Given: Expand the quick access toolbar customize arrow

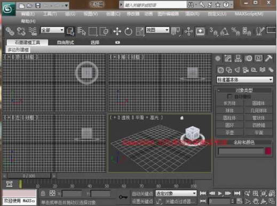Looking at the screenshot, I should tap(66, 6).
